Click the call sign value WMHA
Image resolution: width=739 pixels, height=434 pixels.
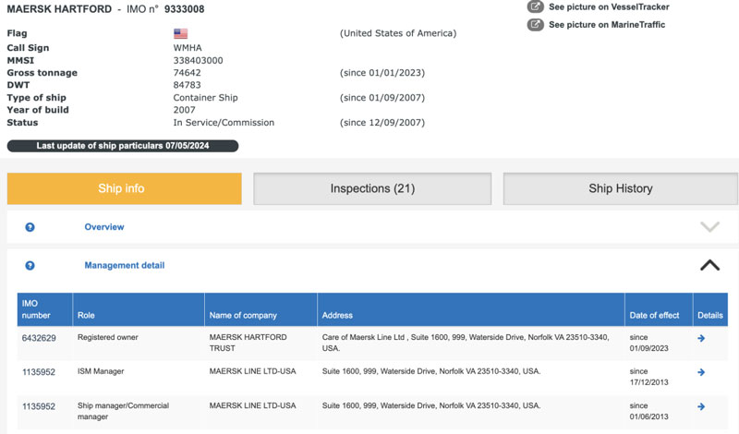(188, 48)
